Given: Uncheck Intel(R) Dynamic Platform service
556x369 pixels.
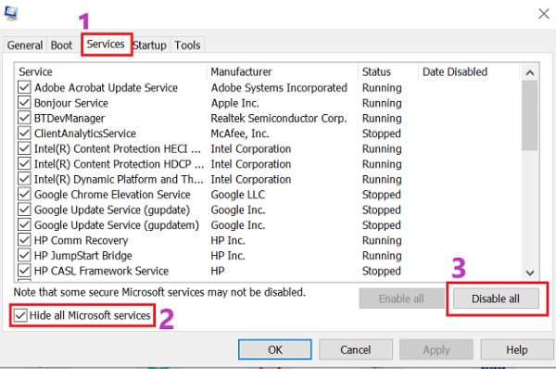Looking at the screenshot, I should coord(24,179).
